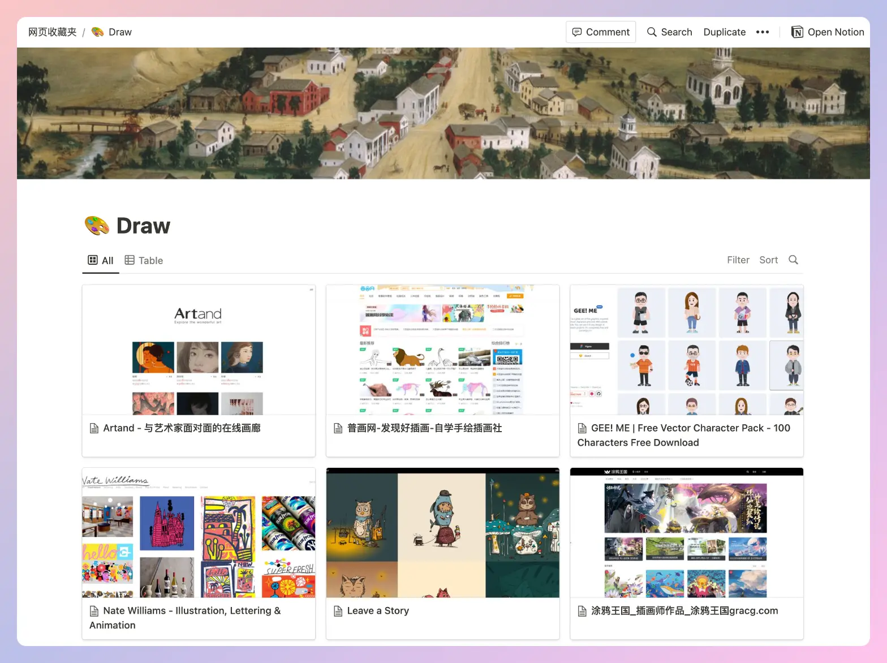Open the Nate Williams Illustration card
This screenshot has width=887, height=663.
[x=199, y=554]
